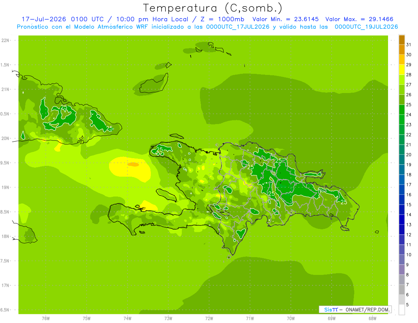The image size is (418, 323).
Task: Select the "19N" latitude axis label
Action: tap(6, 187)
